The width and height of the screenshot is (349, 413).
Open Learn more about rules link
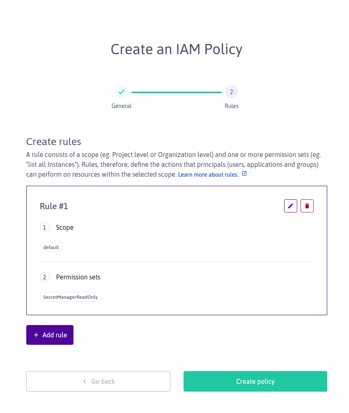pos(208,175)
